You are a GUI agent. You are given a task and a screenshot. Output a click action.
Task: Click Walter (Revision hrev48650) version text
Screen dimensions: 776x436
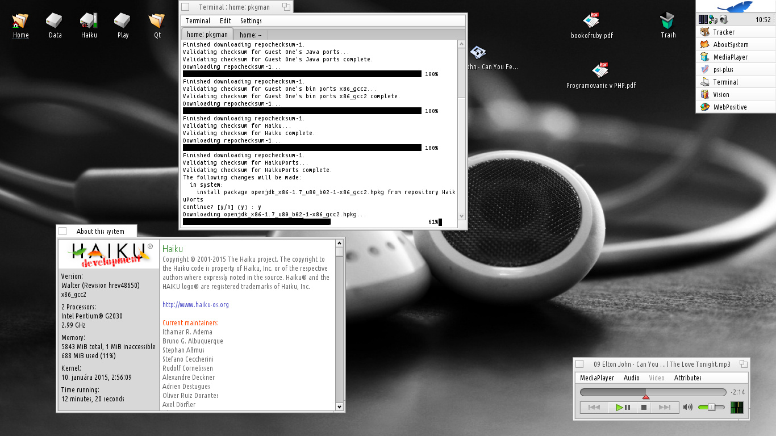pyautogui.click(x=100, y=286)
